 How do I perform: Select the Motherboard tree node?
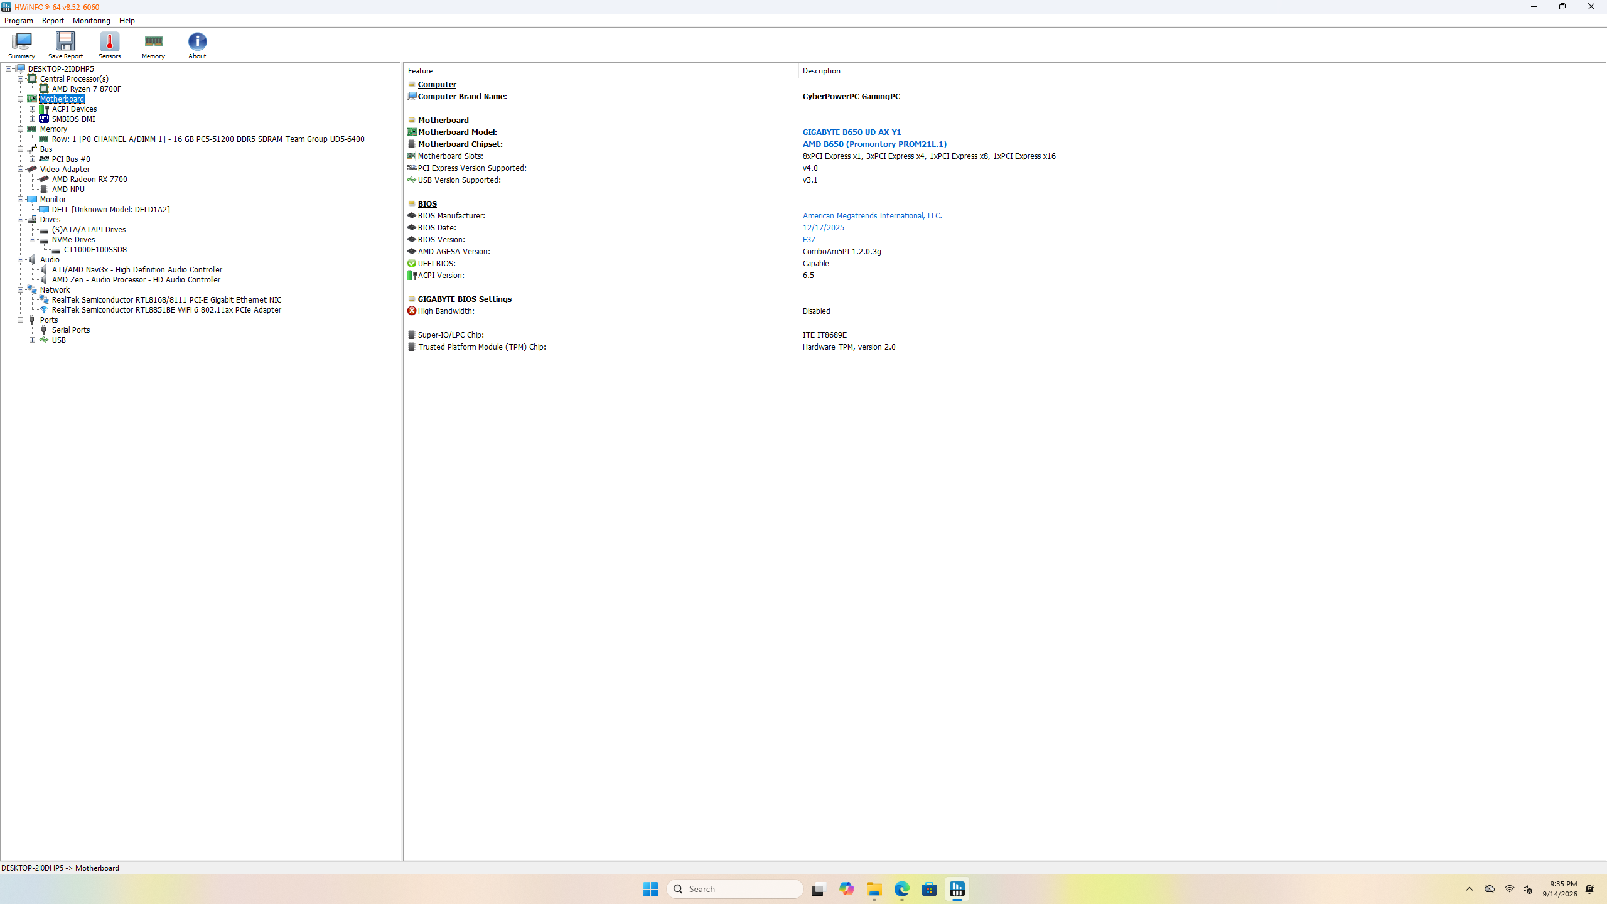pyautogui.click(x=62, y=99)
